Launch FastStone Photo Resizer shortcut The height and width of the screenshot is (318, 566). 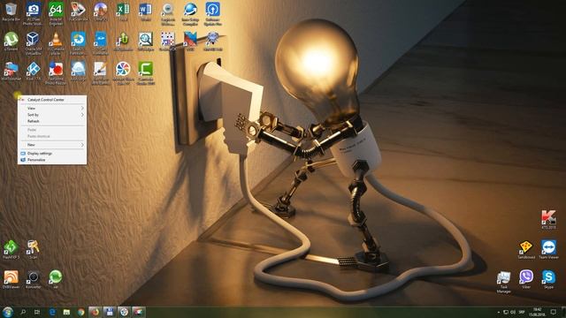pos(56,72)
